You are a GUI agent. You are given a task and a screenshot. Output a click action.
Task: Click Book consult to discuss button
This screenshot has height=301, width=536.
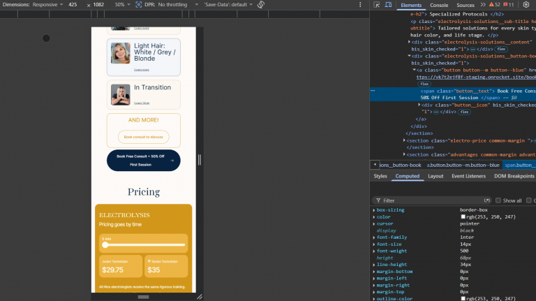tap(144, 137)
